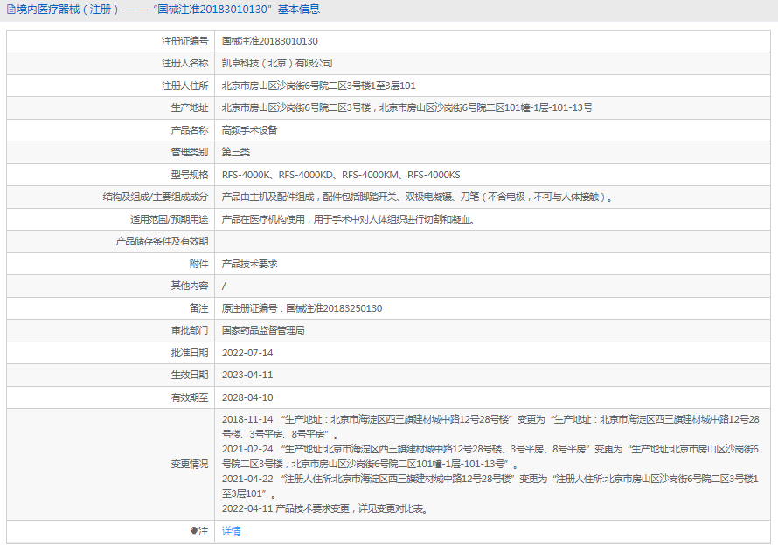Click the 产品储存条件及有效期 label
778x552 pixels.
tap(163, 241)
